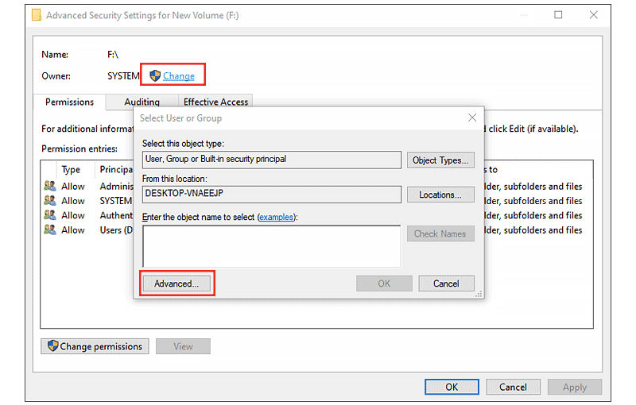Click the folder icon in the title bar
Image resolution: width=636 pixels, height=405 pixels.
pyautogui.click(x=37, y=15)
